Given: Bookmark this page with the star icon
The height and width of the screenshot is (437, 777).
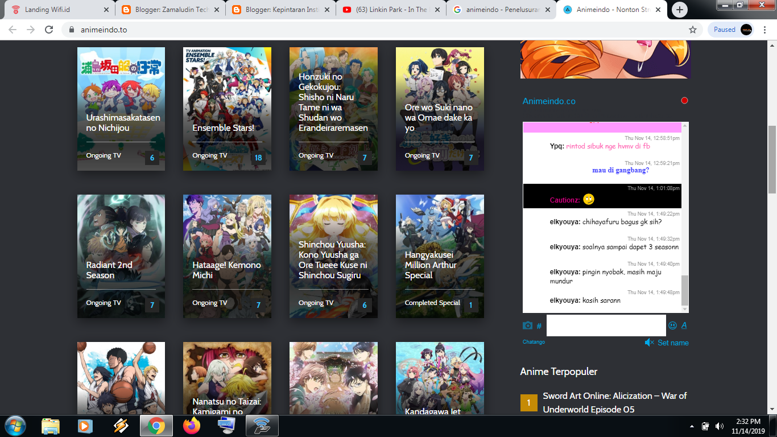Looking at the screenshot, I should coord(692,30).
